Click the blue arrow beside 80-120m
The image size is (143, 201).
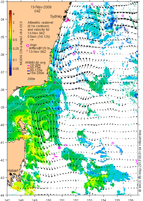(x=29, y=71)
